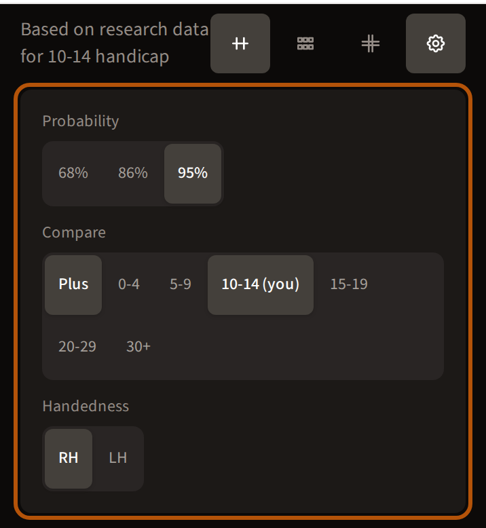Switch handedness to LH

tap(118, 459)
